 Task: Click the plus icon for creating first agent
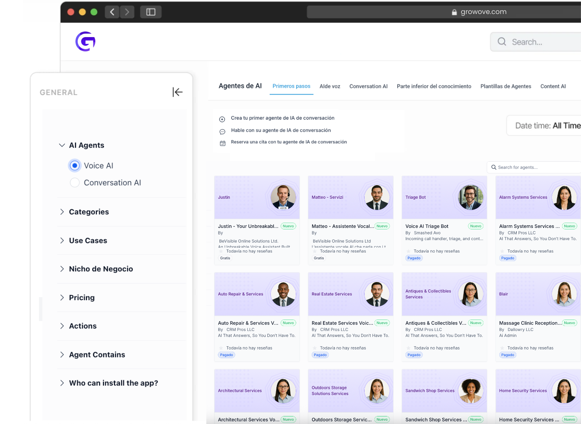coord(222,119)
